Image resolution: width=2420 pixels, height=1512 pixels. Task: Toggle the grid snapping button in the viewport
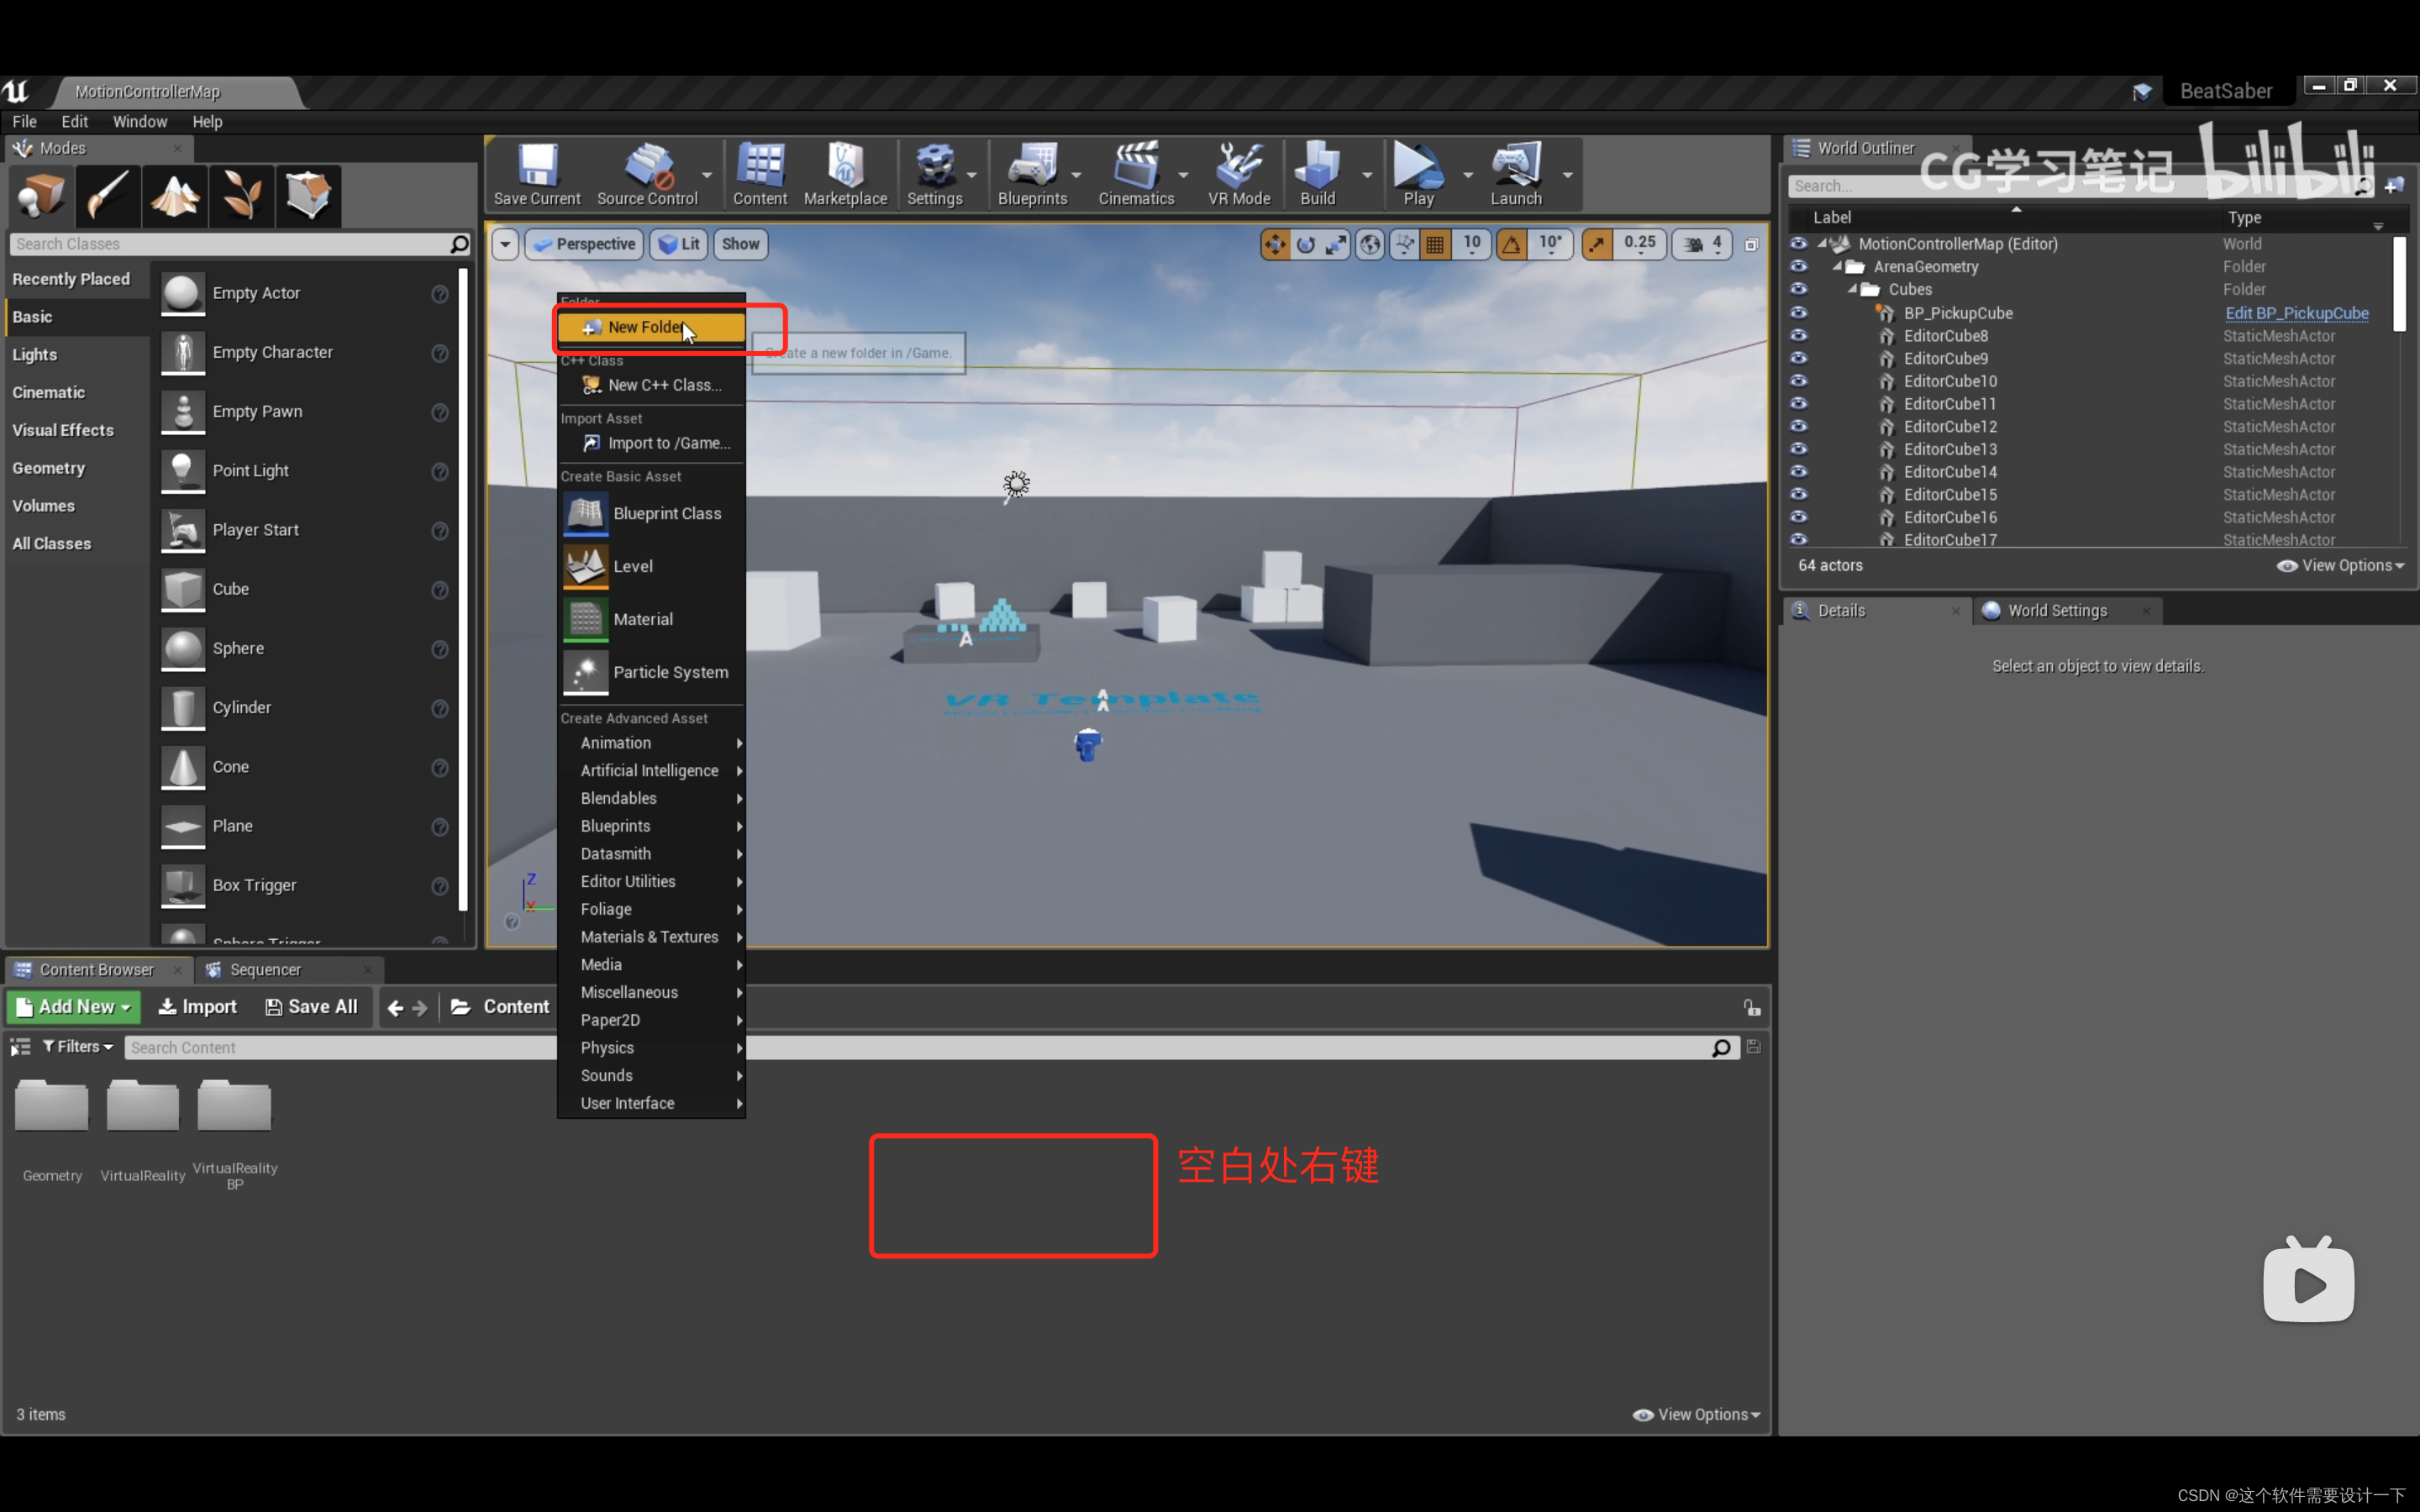click(x=1435, y=244)
